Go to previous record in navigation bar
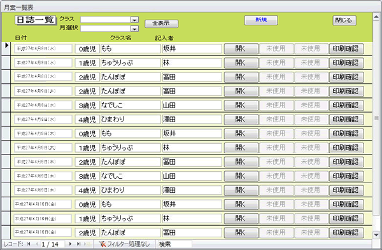Screen dimensions: 382x250 pos(37,244)
